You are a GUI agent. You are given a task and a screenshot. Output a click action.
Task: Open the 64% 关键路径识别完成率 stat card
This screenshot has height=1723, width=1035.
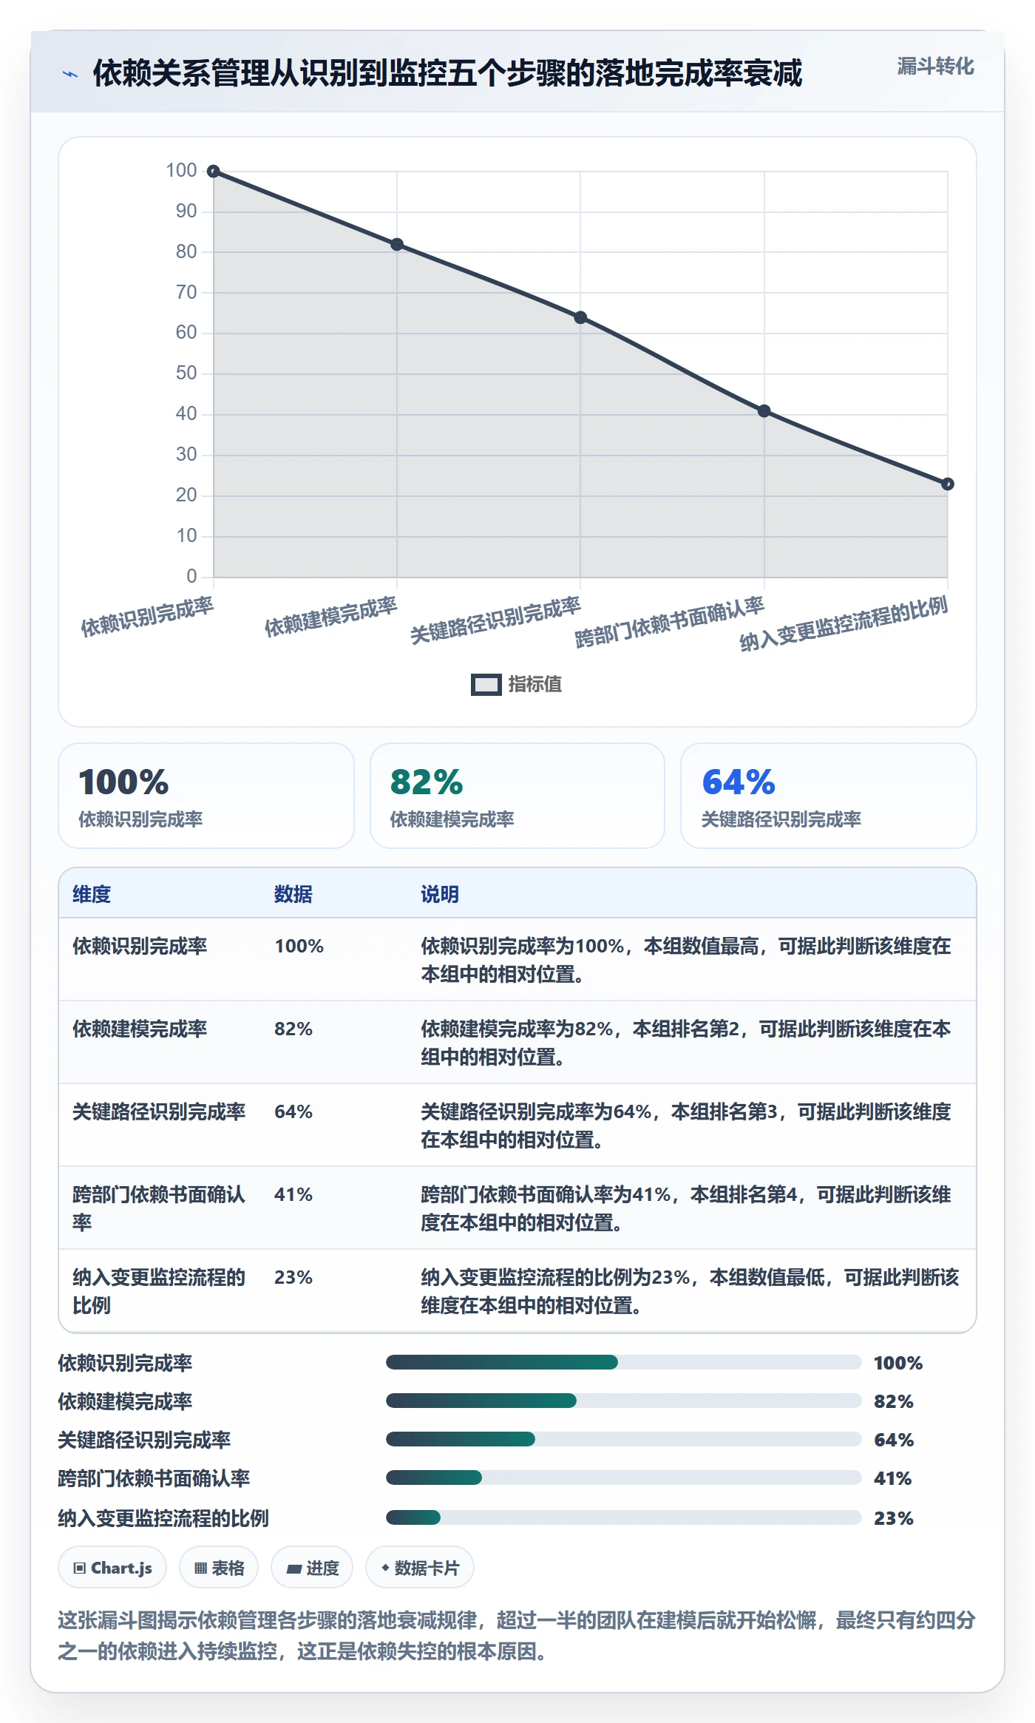tap(829, 796)
